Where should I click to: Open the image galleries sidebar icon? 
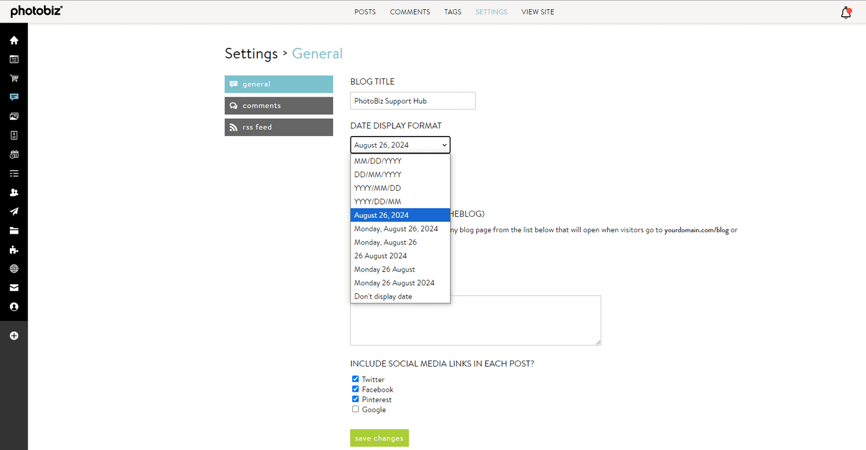14,116
